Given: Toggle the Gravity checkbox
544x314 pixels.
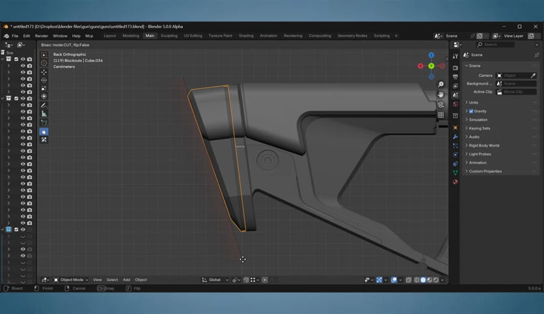Looking at the screenshot, I should point(471,111).
